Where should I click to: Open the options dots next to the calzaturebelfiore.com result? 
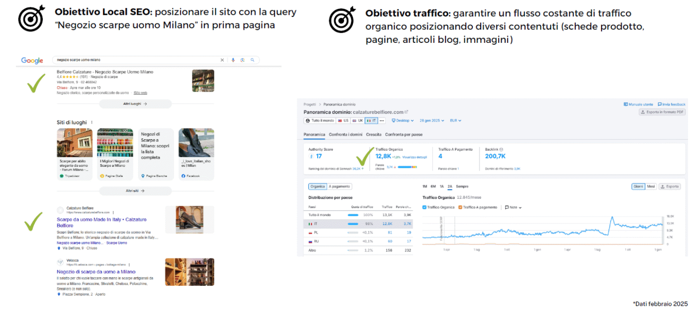pyautogui.click(x=113, y=213)
